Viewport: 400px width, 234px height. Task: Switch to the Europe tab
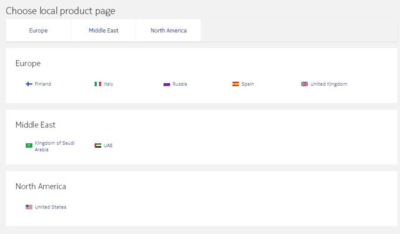tap(38, 31)
